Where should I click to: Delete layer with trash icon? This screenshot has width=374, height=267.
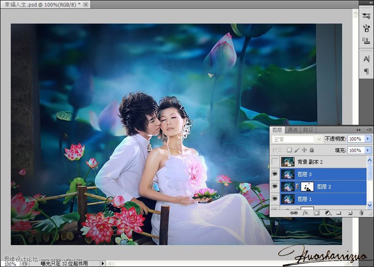point(361,213)
